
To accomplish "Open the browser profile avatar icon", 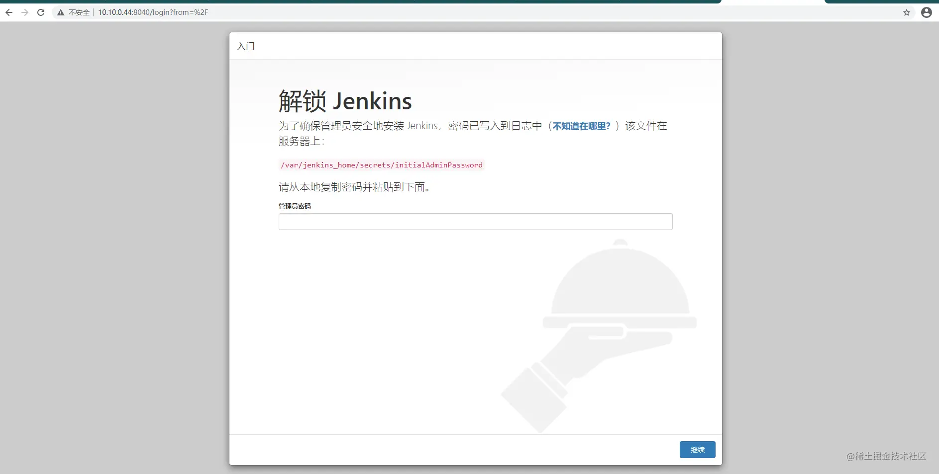I will pyautogui.click(x=927, y=12).
